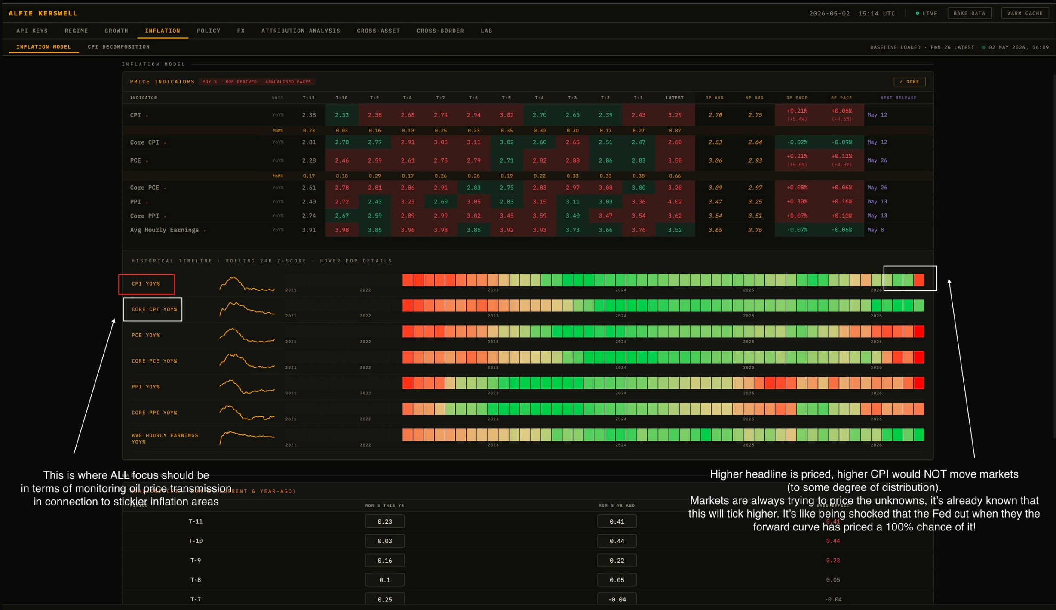Expand the Avg Hourly Earnings row arrow
1056x610 pixels.
205,231
